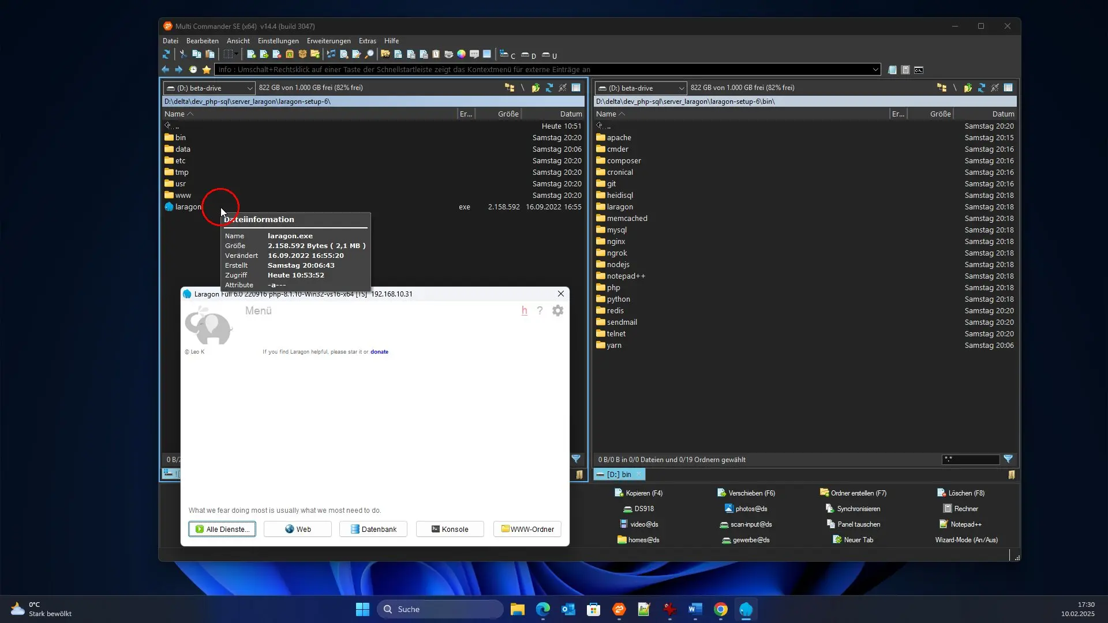Click the music note audio tools icon

(x=331, y=54)
